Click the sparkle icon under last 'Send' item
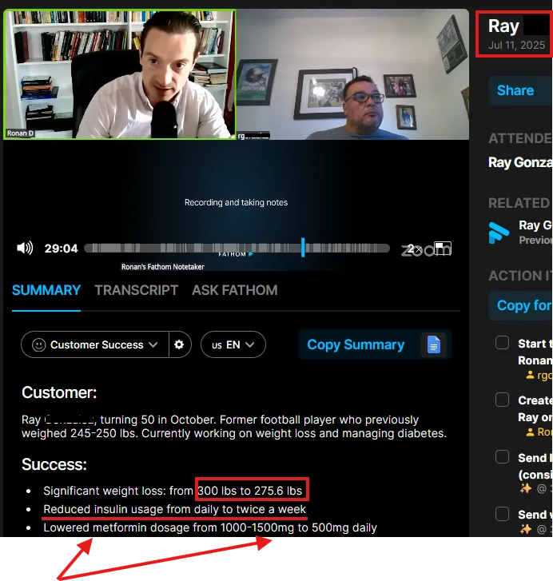 tap(525, 529)
